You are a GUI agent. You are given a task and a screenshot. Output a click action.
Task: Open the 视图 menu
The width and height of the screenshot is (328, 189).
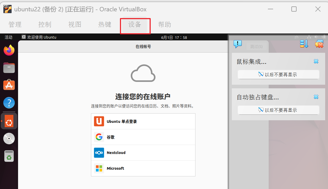tap(75, 25)
